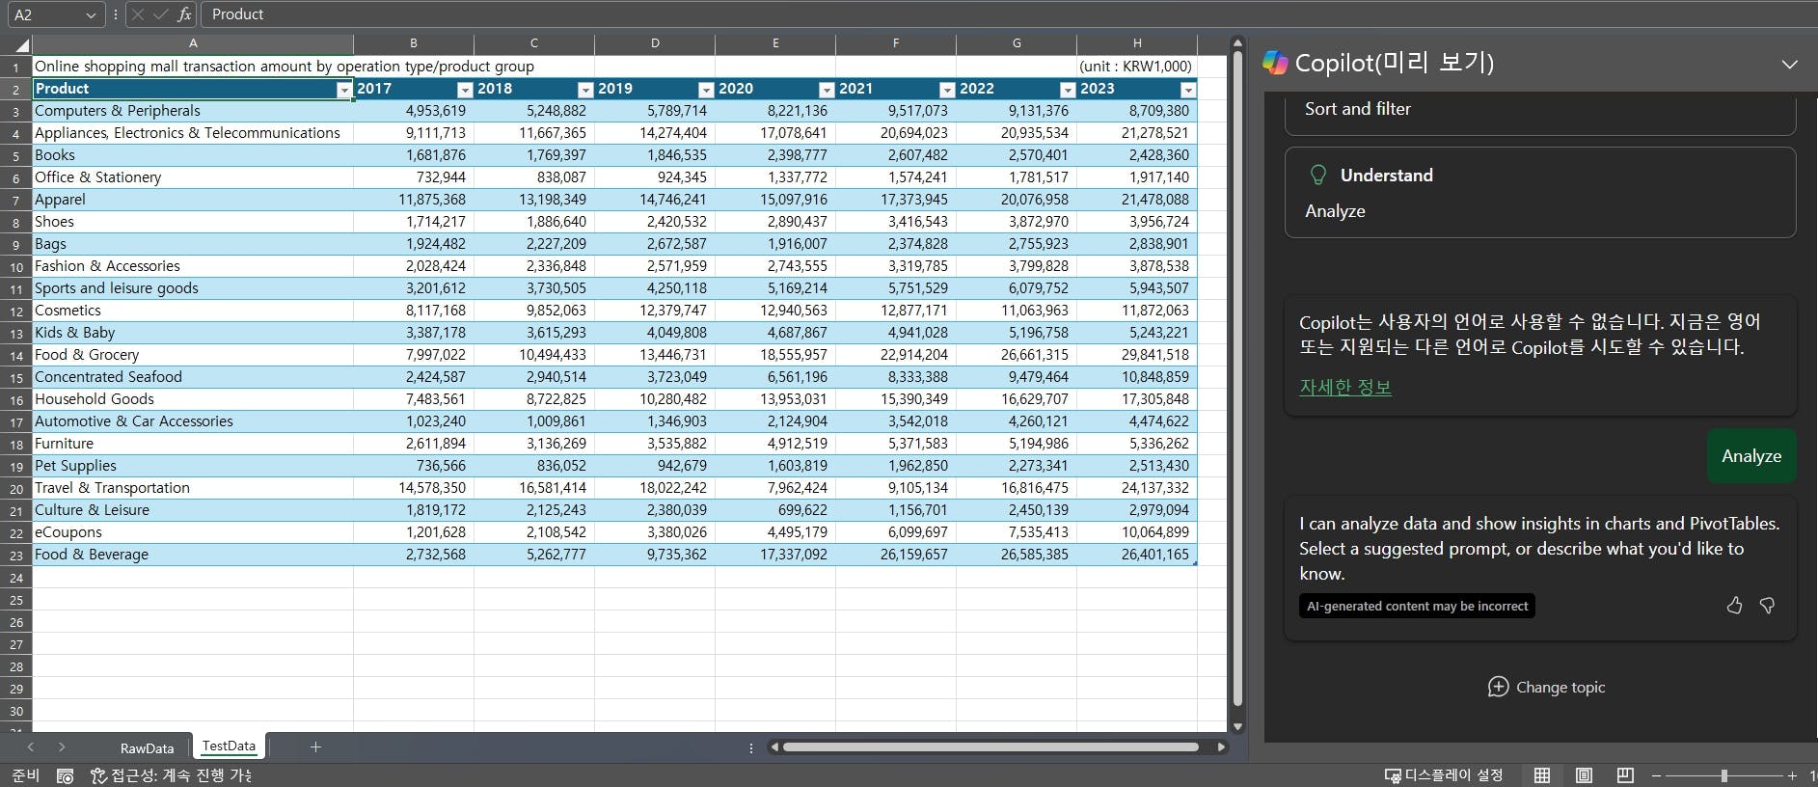The width and height of the screenshot is (1818, 787).
Task: Click the Change topic button
Action: [1546, 687]
